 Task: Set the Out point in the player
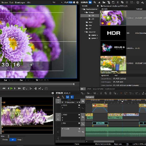tap(35, 88)
